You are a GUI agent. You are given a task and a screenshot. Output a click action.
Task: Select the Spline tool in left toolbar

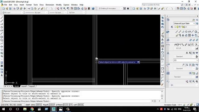tap(2, 44)
